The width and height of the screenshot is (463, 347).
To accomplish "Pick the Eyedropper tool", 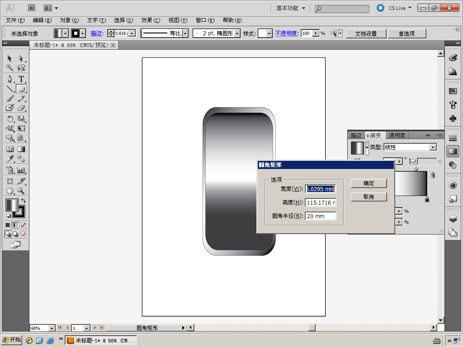I will point(9,159).
